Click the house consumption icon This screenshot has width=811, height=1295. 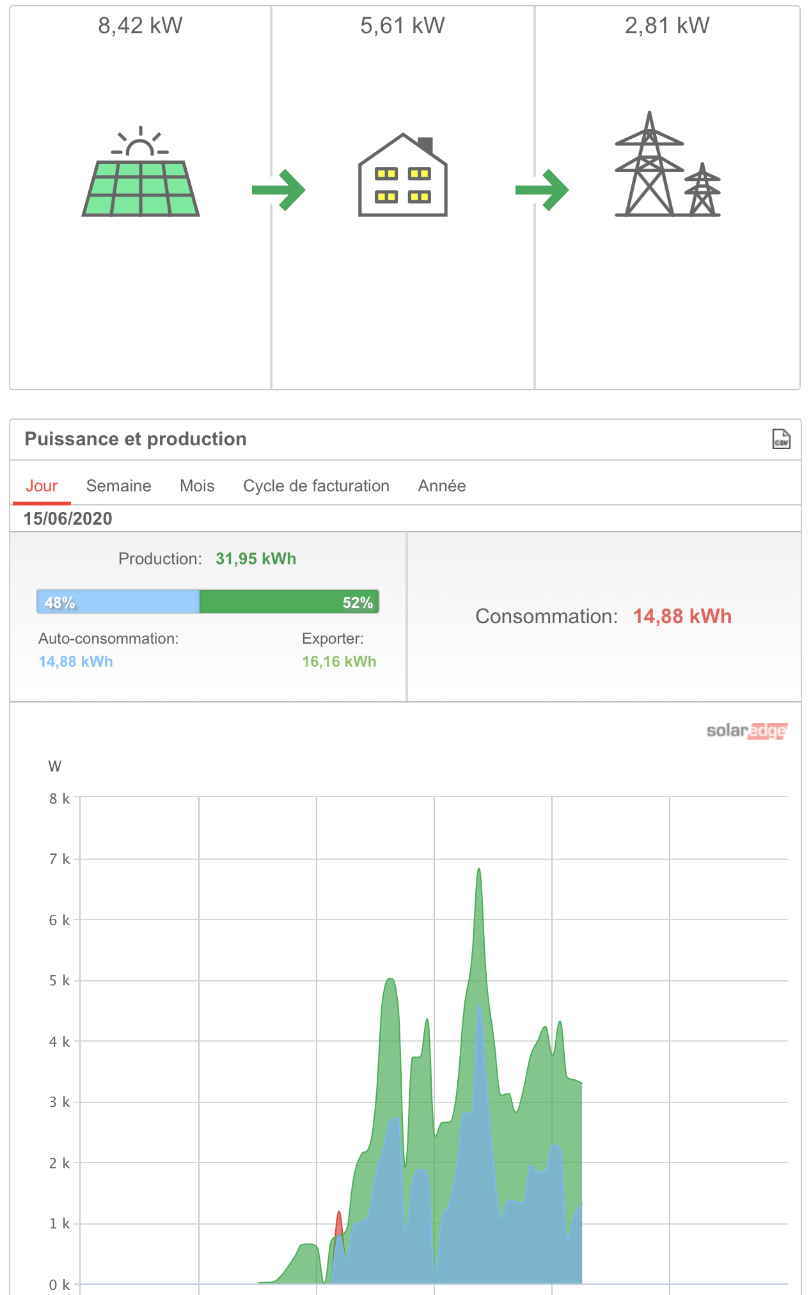[x=402, y=176]
